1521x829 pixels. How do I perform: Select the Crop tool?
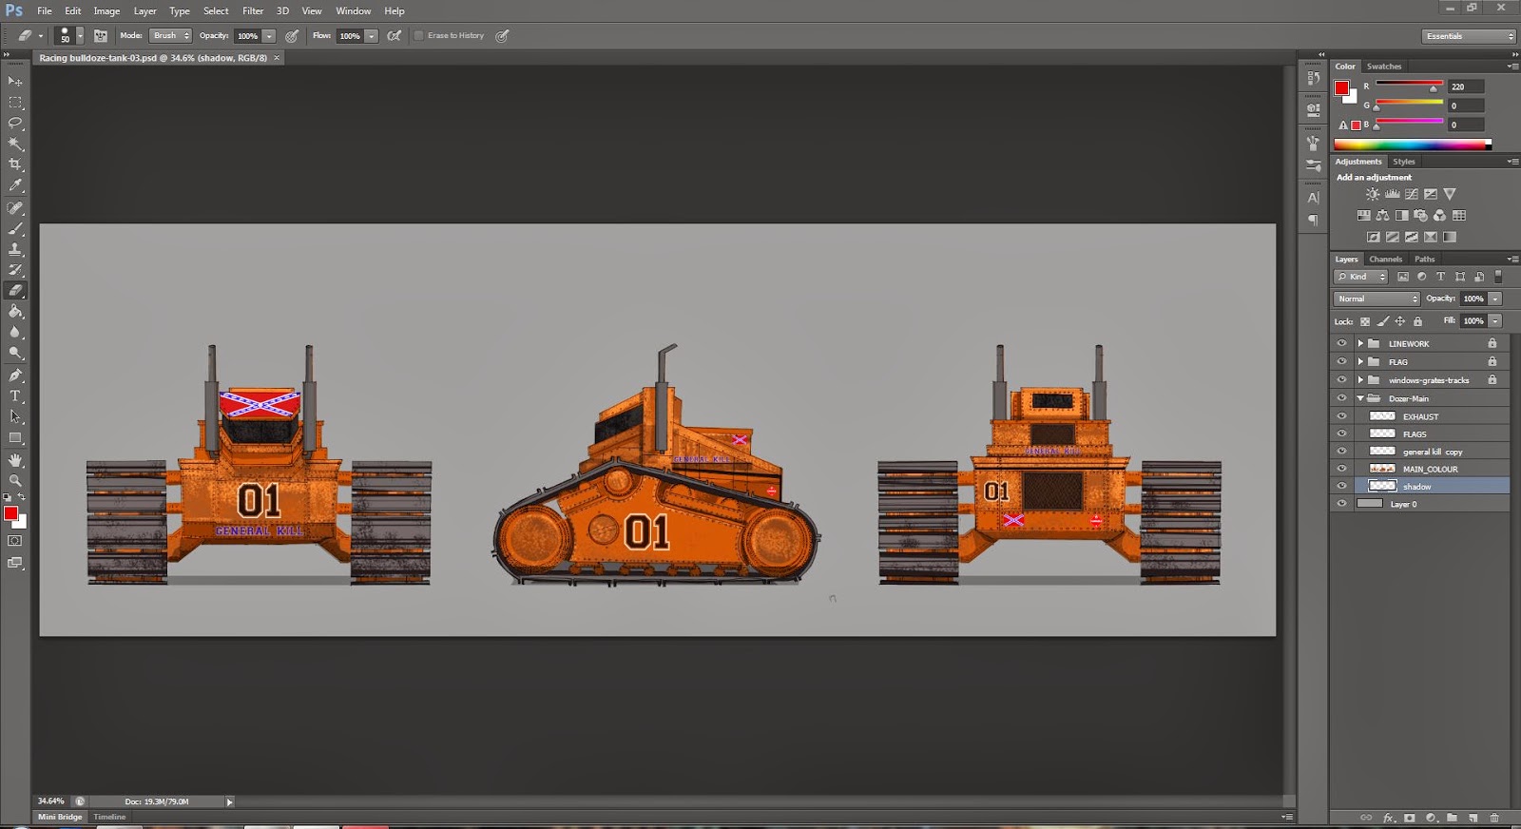(15, 165)
